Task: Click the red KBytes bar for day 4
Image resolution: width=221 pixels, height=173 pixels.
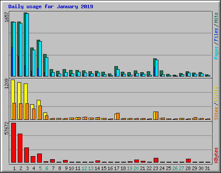Action: [33, 159]
